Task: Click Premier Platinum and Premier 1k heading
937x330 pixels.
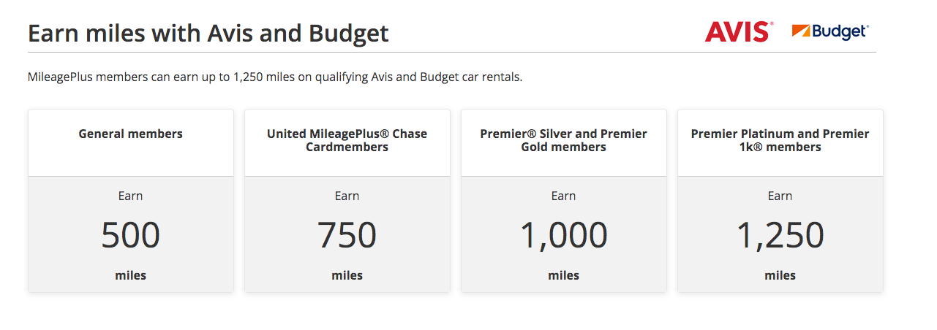Action: pos(780,140)
